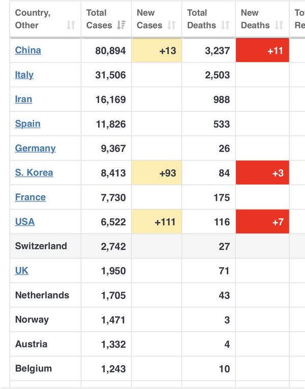This screenshot has height=389, width=305.
Task: Click the Switzerland row name
Action: tap(41, 246)
